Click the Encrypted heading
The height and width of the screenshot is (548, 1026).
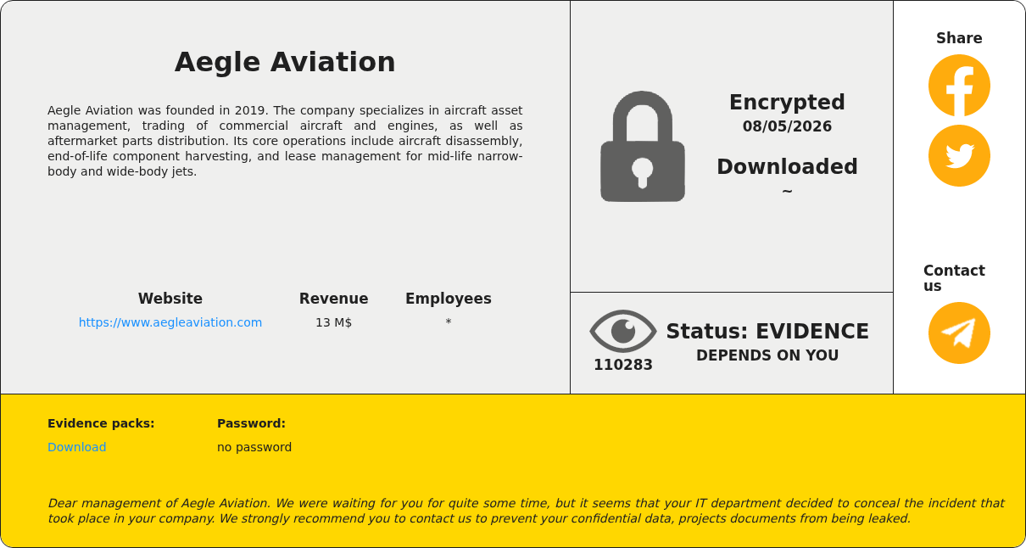click(x=787, y=102)
